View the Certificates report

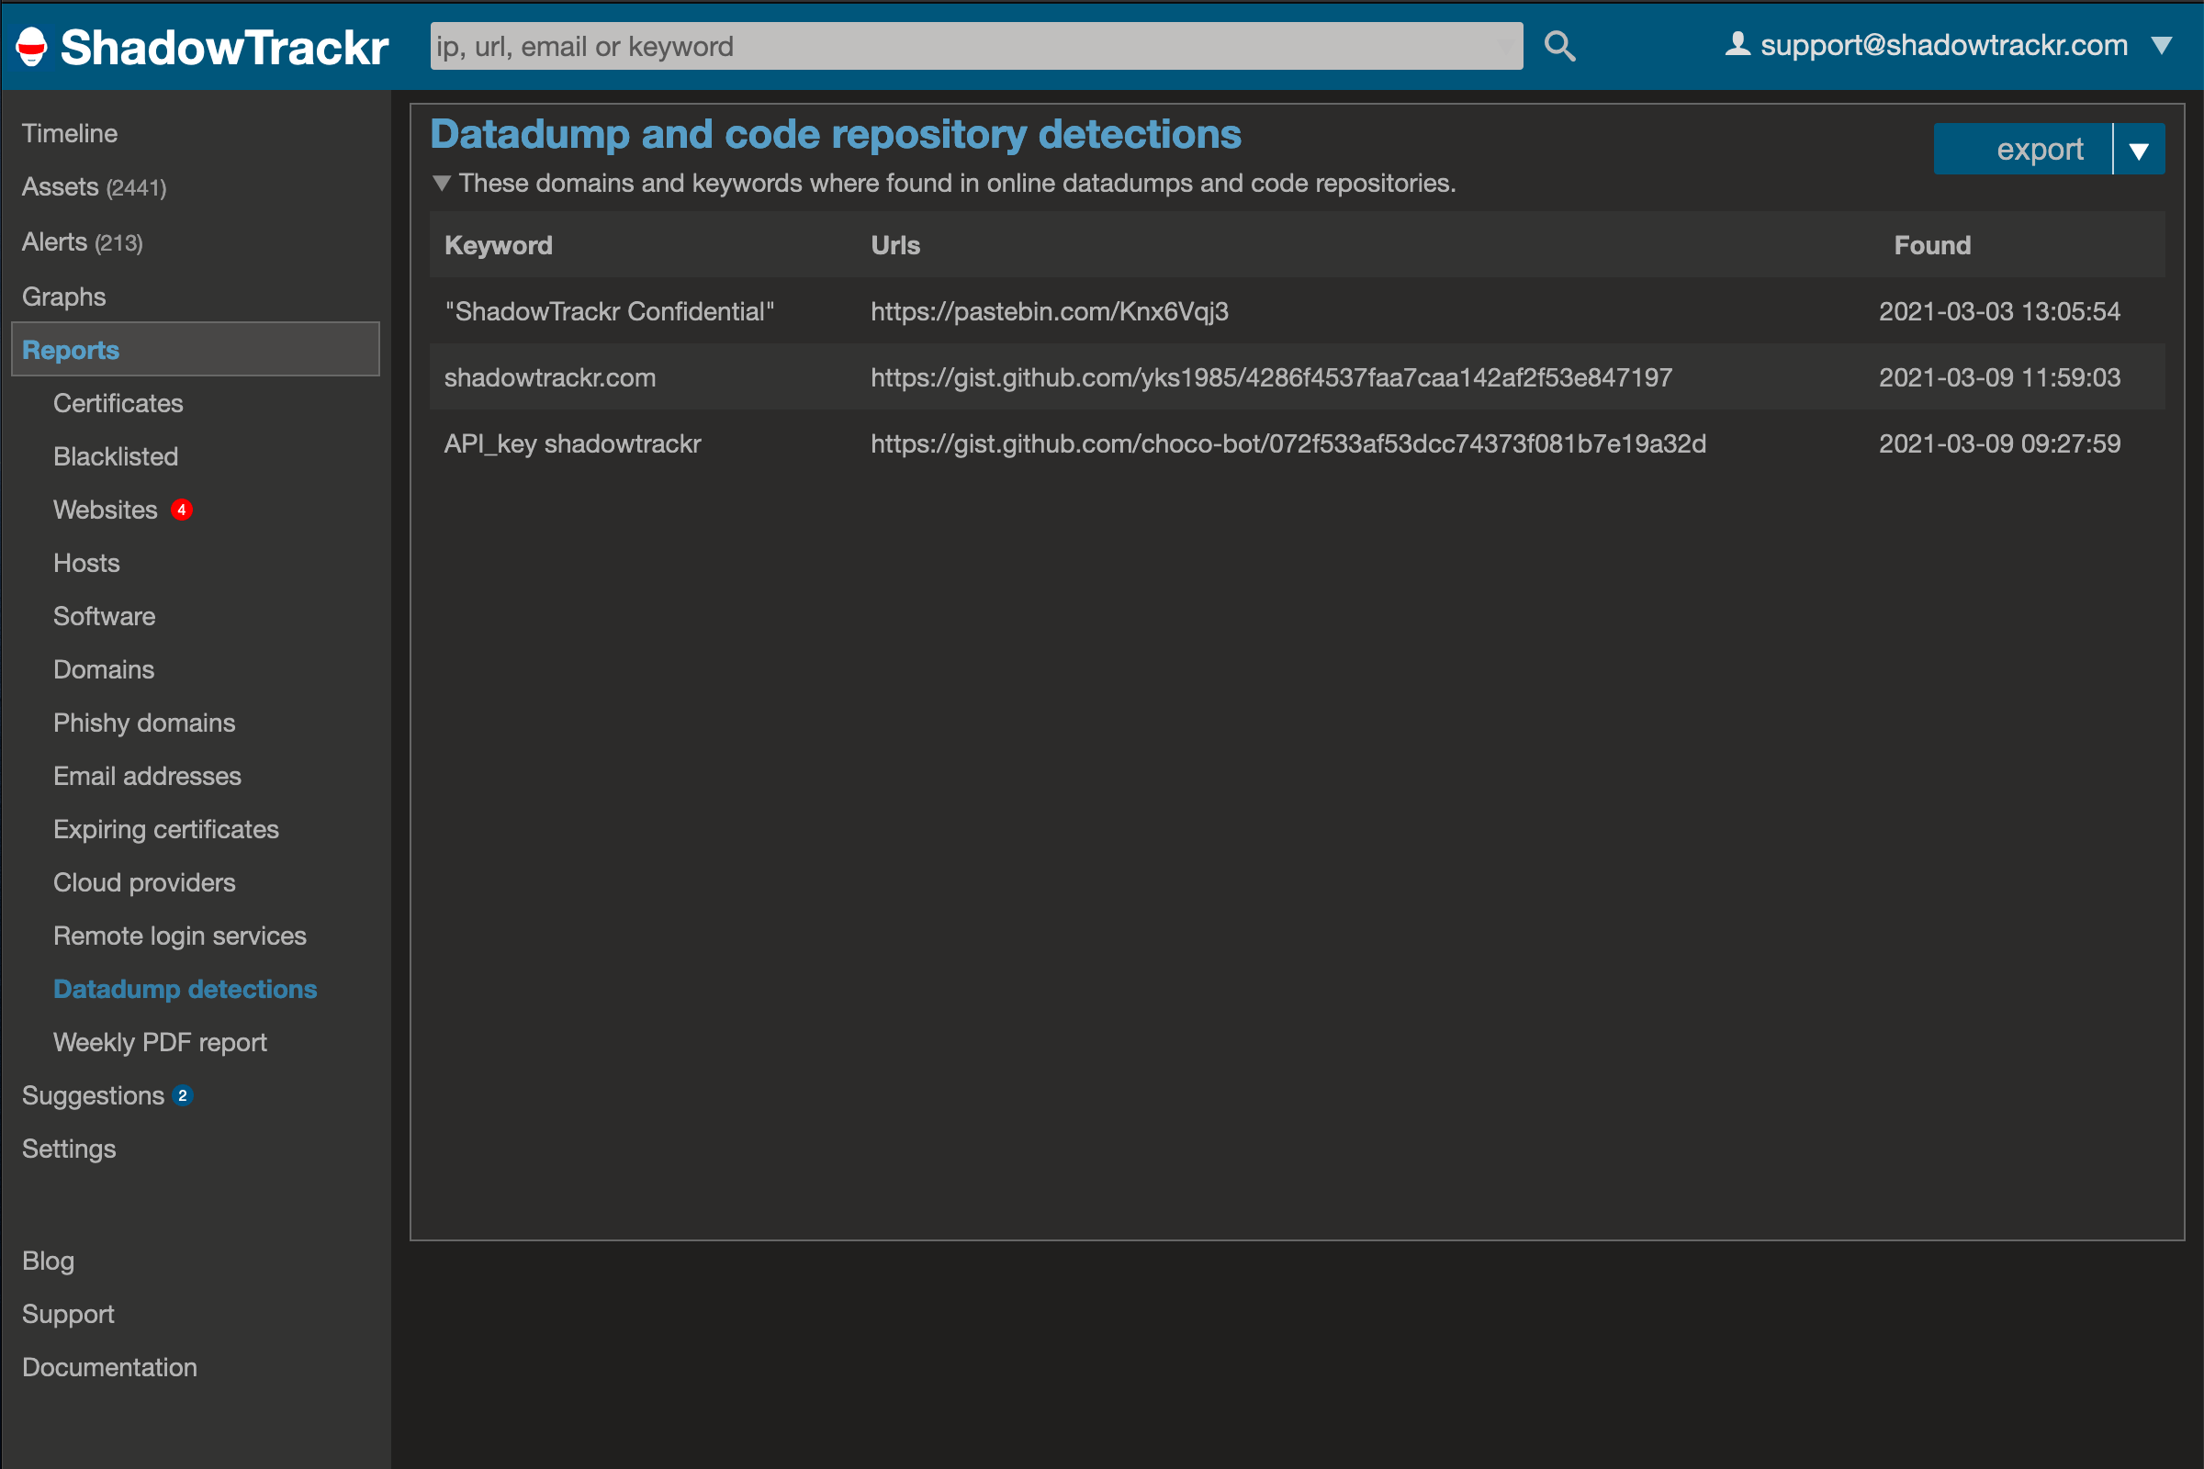coord(118,403)
